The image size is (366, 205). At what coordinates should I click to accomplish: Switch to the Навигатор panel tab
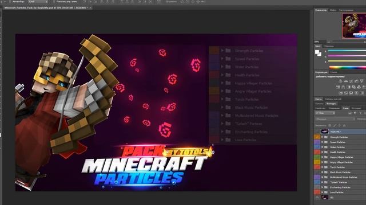coord(321,10)
